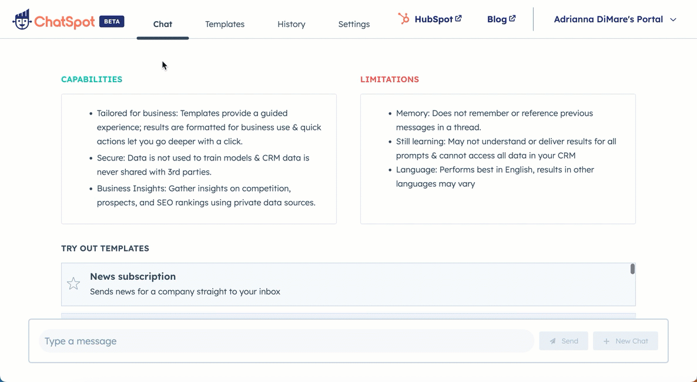Viewport: 697px width, 382px height.
Task: Open the Templates tab
Action: pyautogui.click(x=224, y=24)
